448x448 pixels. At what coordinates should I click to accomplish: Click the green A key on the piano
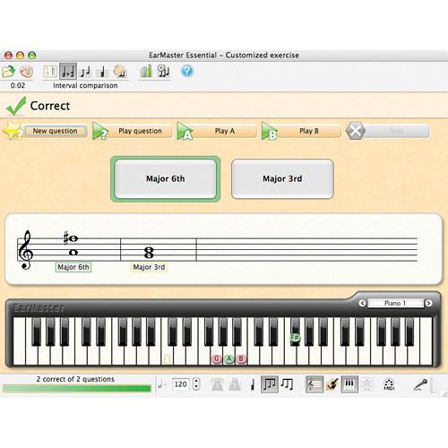[x=228, y=358]
